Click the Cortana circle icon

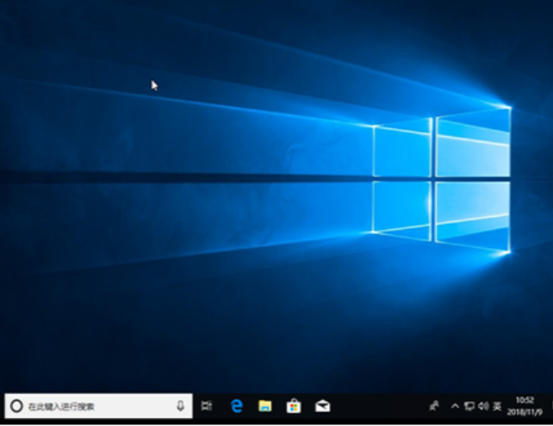point(16,405)
